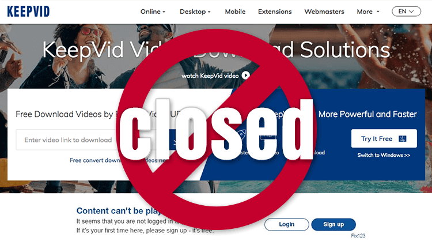Expand the Desktop dropdown menu
432x245 pixels.
(195, 12)
